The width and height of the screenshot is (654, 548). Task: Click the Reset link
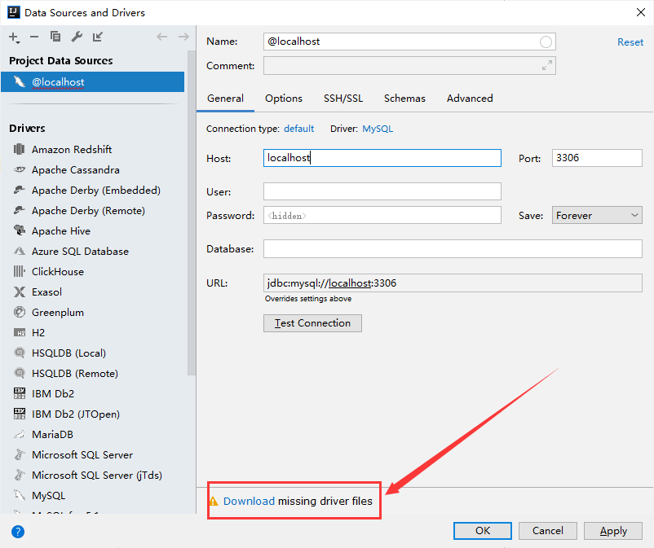630,42
